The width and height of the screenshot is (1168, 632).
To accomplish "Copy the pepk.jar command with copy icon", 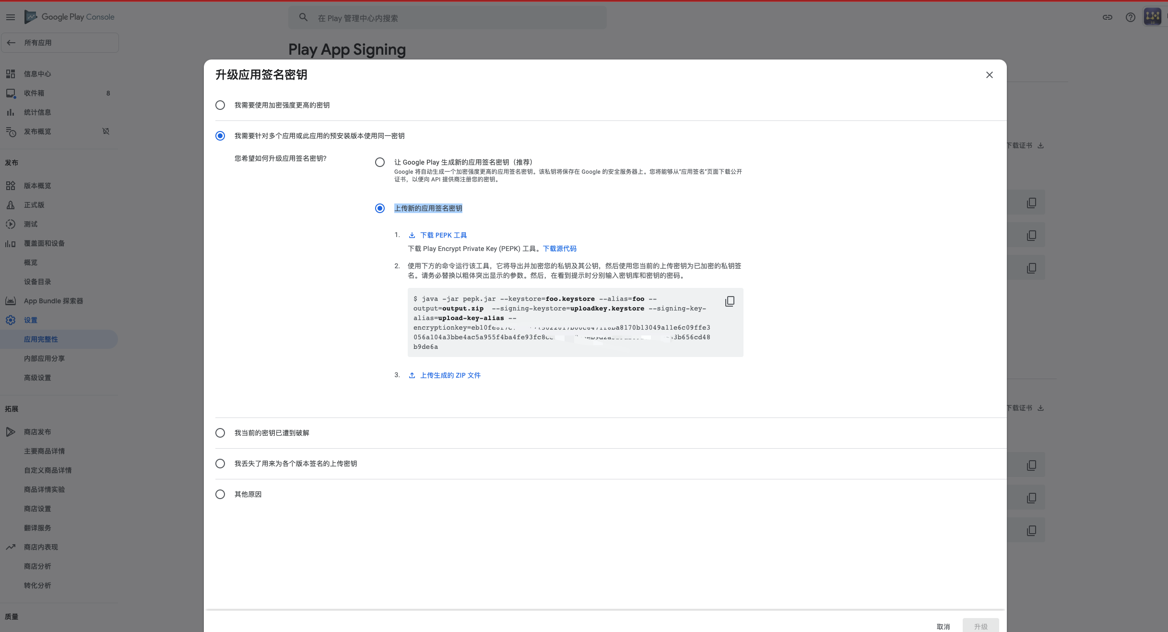I will coord(730,301).
